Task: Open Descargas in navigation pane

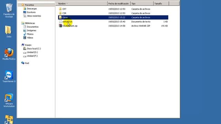Action: (x=32, y=9)
